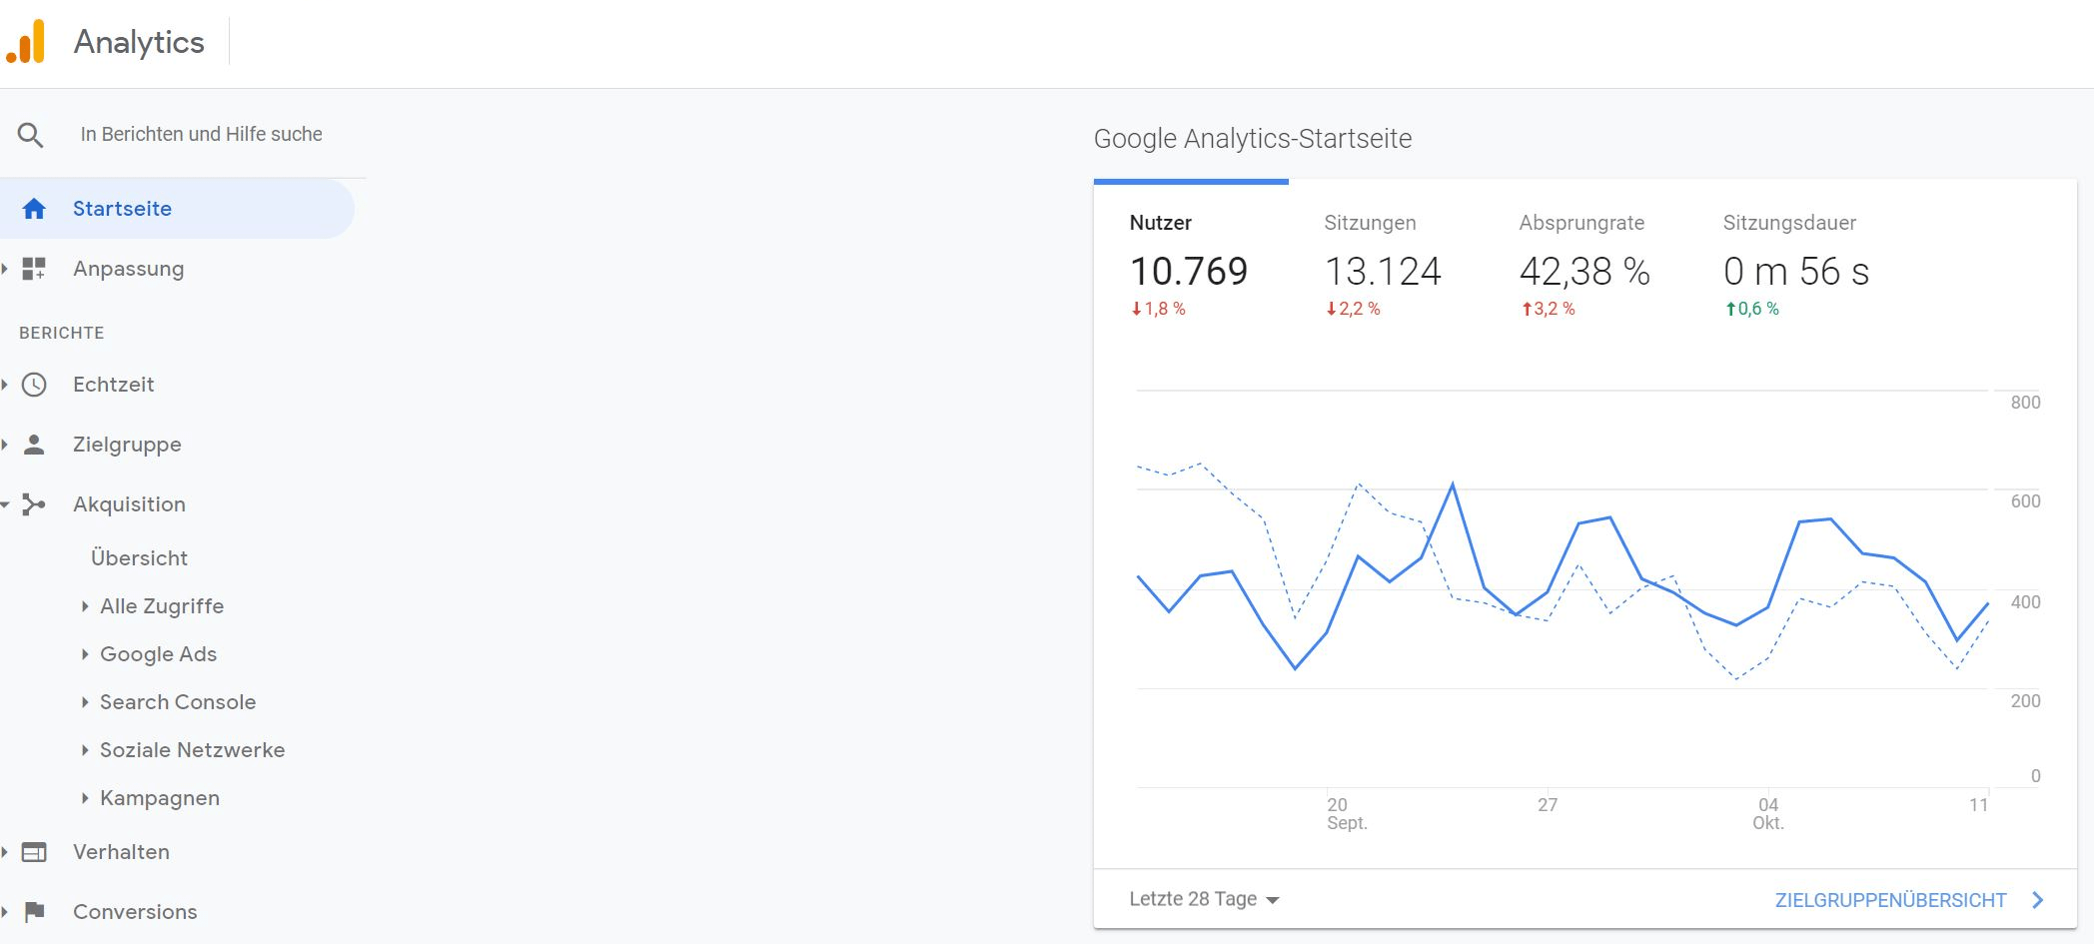Click the Nutzer value 10.769
Screen dimensions: 2094x944
(x=1189, y=271)
